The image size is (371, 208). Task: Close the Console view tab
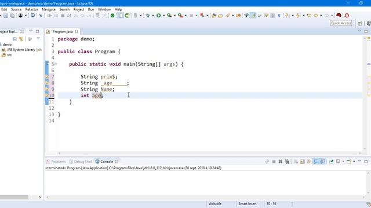117,162
